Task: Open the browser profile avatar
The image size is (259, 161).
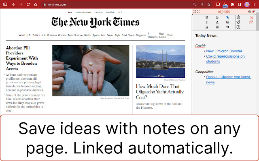Action: point(247,4)
